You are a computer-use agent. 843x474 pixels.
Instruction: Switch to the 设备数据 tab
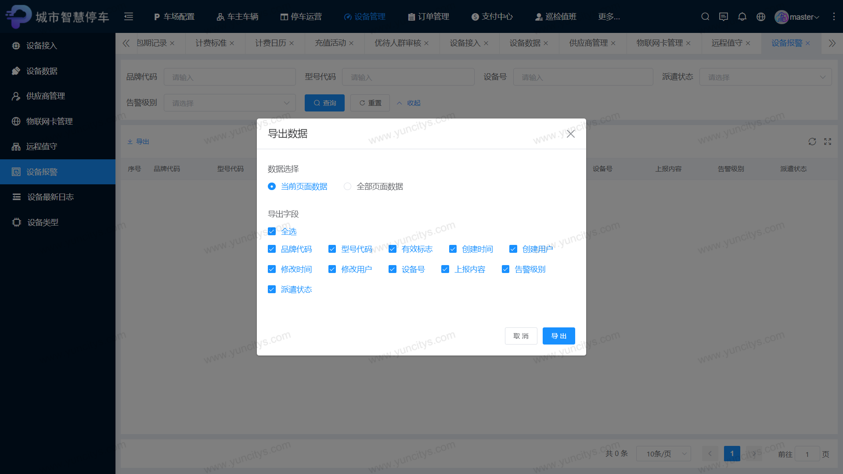pos(525,43)
